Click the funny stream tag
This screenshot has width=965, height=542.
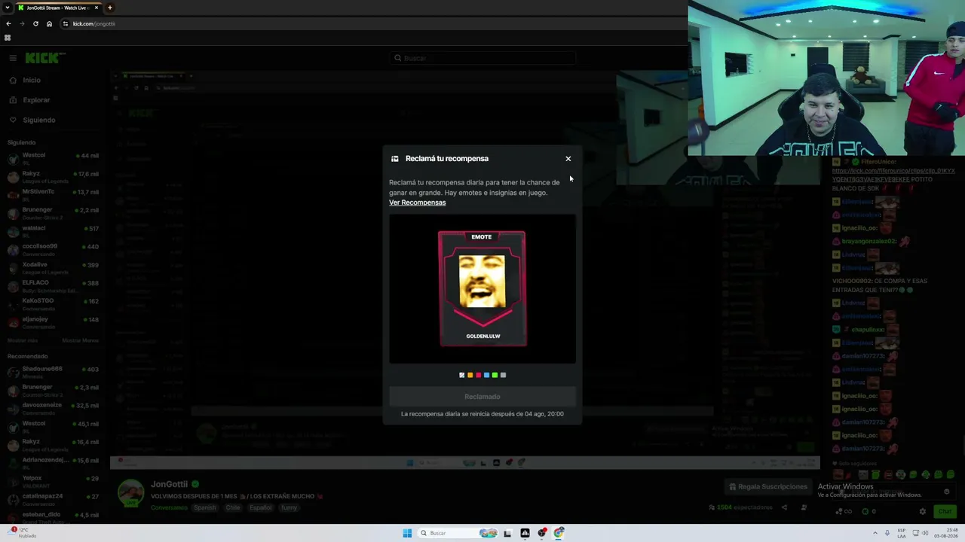289,508
